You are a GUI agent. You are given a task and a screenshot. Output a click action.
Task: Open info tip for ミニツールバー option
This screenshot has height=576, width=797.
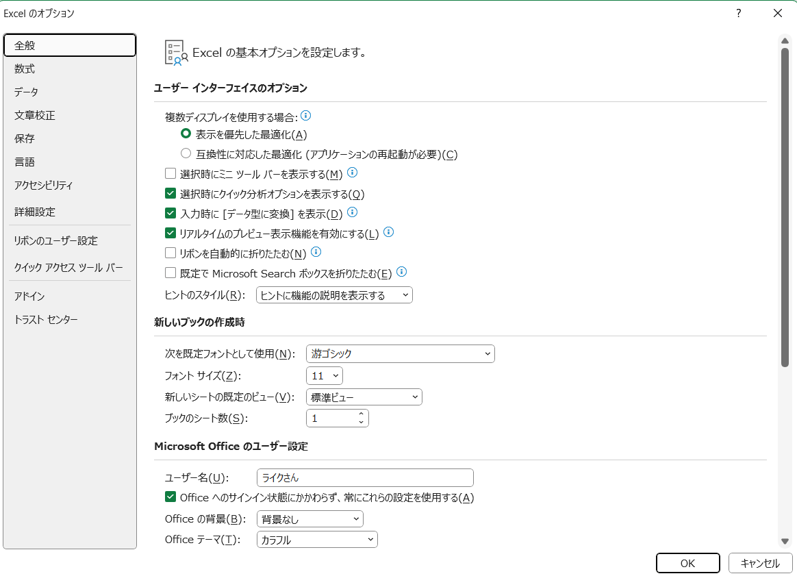(352, 173)
